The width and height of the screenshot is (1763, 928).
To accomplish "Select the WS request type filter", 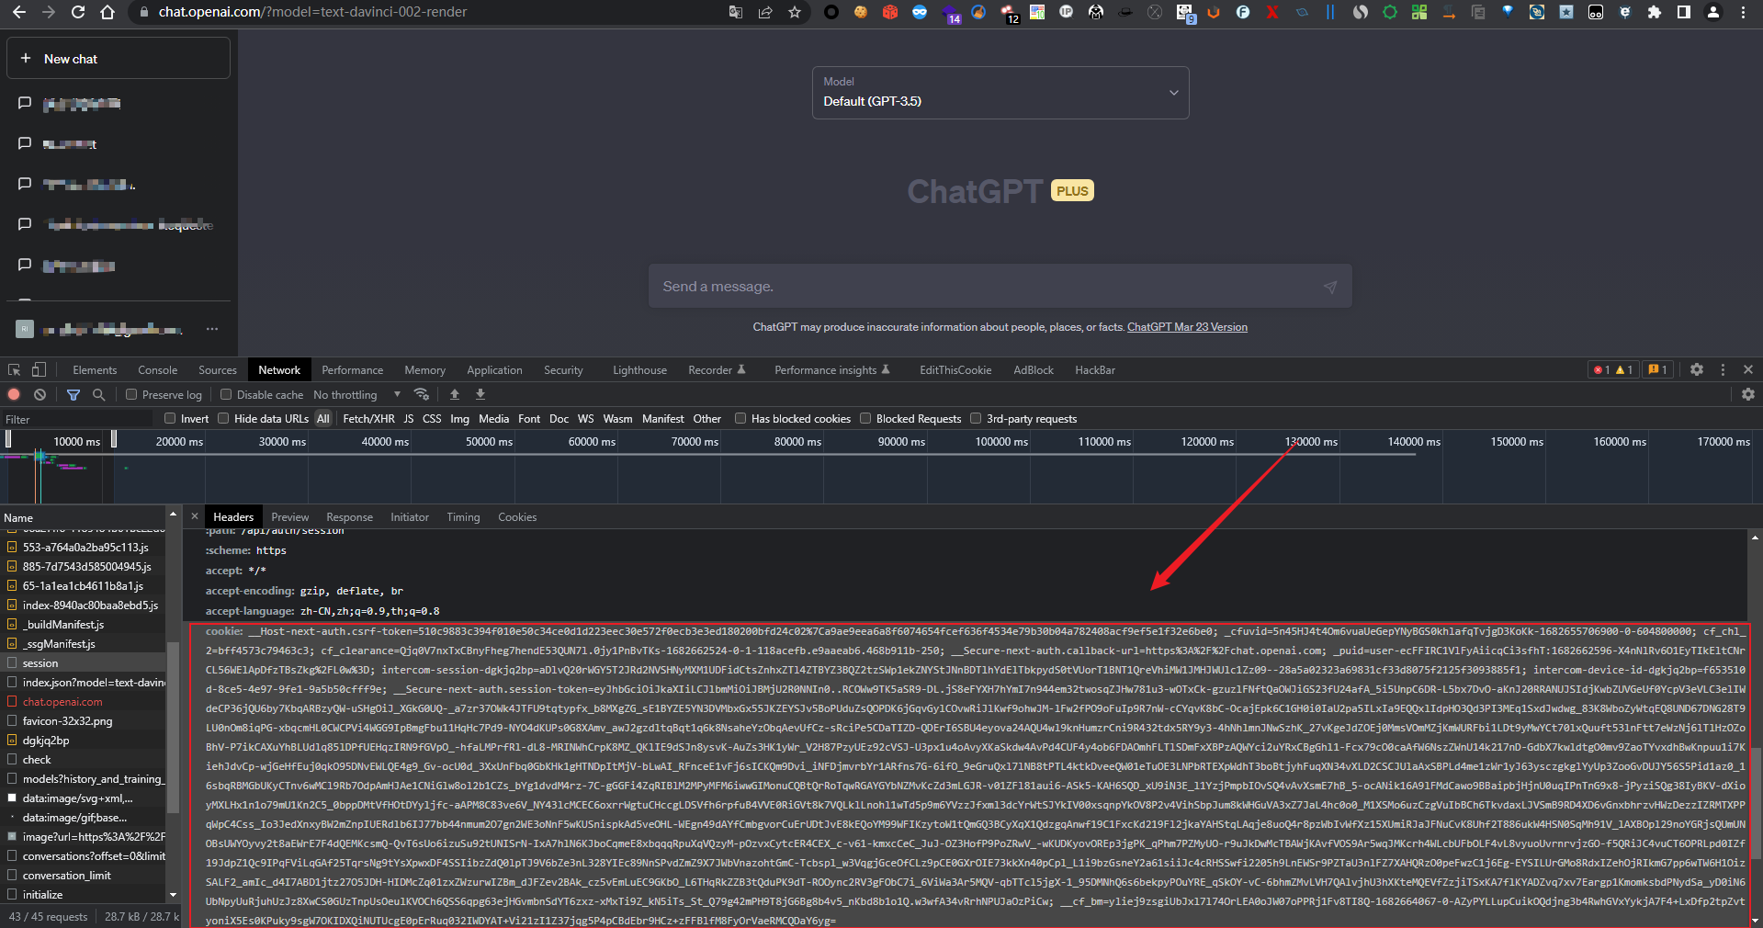I will pos(585,418).
